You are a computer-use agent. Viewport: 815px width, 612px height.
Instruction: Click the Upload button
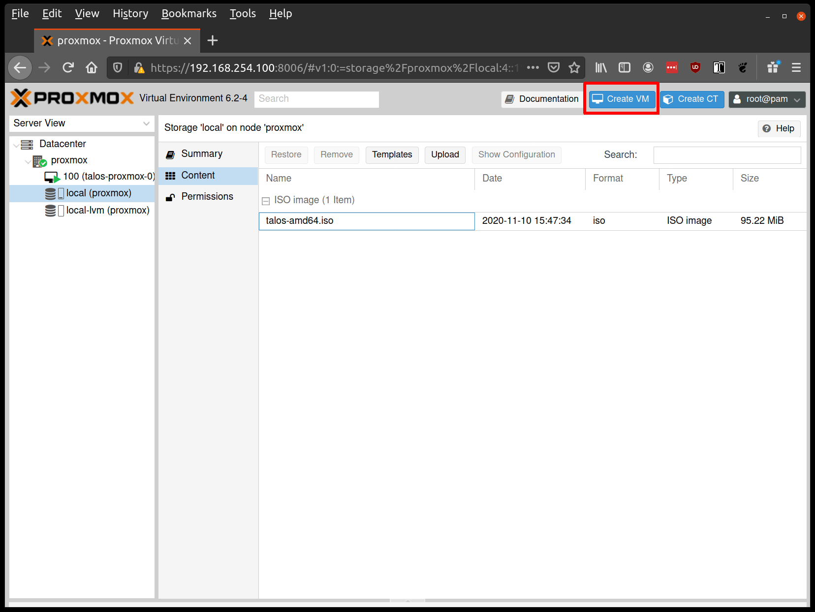tap(445, 154)
